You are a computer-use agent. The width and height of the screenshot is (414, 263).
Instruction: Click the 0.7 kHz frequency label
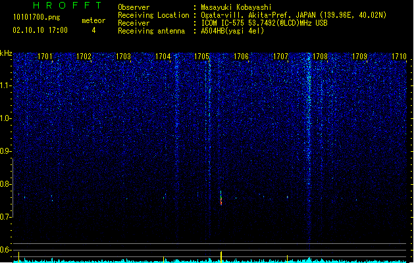tap(6, 217)
